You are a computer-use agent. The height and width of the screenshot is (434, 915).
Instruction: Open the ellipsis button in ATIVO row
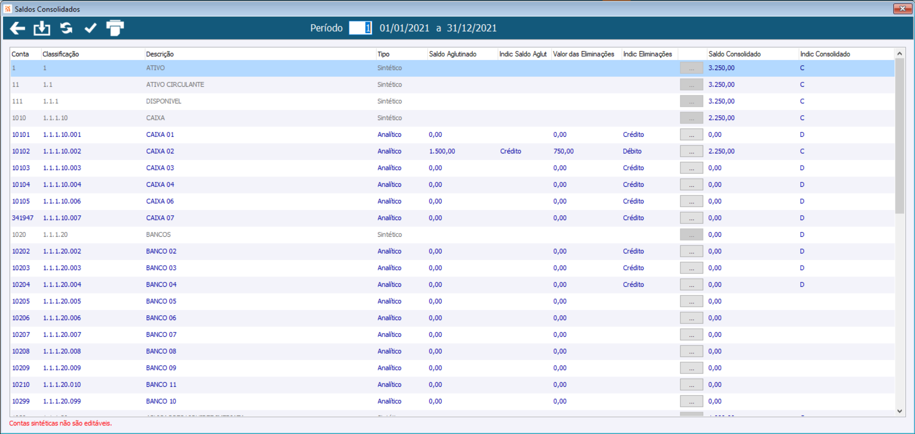click(x=691, y=68)
